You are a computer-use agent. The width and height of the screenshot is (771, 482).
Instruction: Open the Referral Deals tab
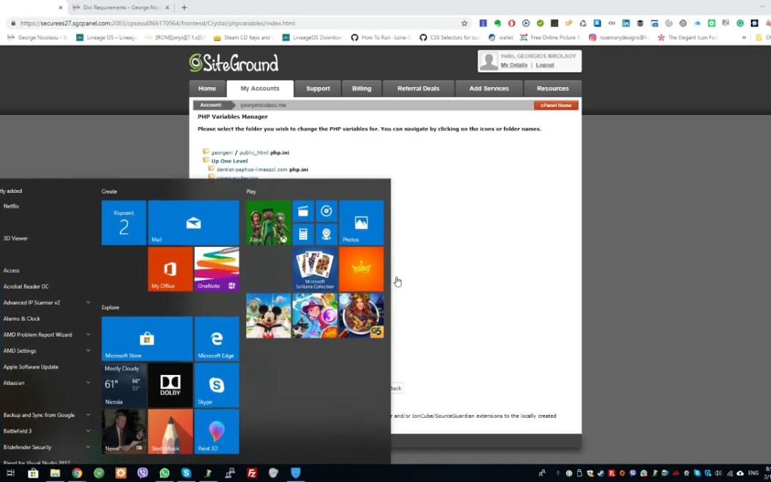point(418,89)
